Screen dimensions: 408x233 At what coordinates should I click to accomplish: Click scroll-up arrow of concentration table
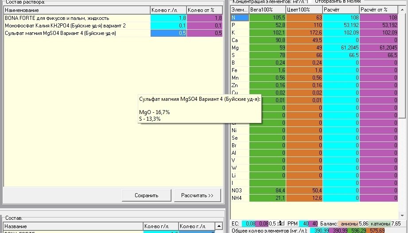(x=402, y=10)
